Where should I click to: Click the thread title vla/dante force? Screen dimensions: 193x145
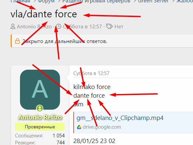(44, 14)
